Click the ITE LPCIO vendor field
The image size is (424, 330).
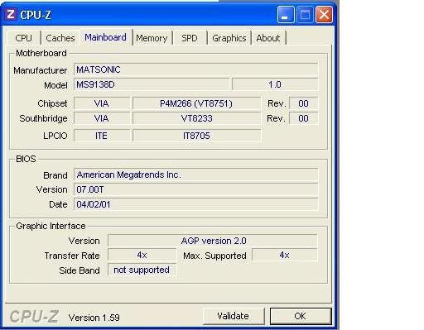(101, 136)
